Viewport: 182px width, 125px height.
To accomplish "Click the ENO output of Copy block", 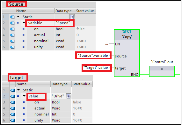I will (135, 75).
